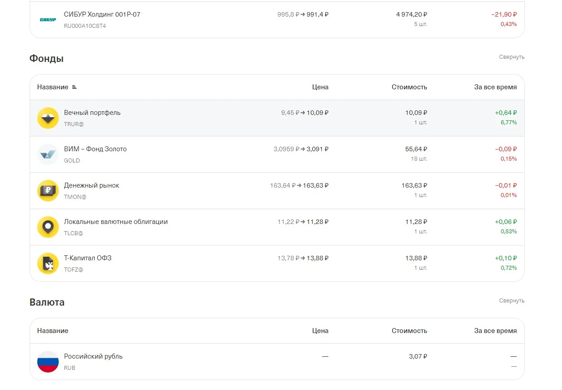The image size is (562, 390).
Task: Click the Т-Капитал ОФЗ eagle icon
Action: (x=48, y=263)
